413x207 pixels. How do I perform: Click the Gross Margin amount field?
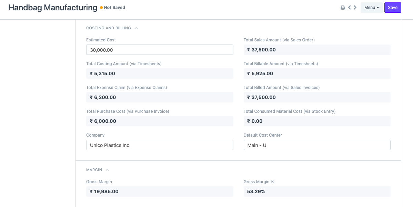[x=160, y=191]
